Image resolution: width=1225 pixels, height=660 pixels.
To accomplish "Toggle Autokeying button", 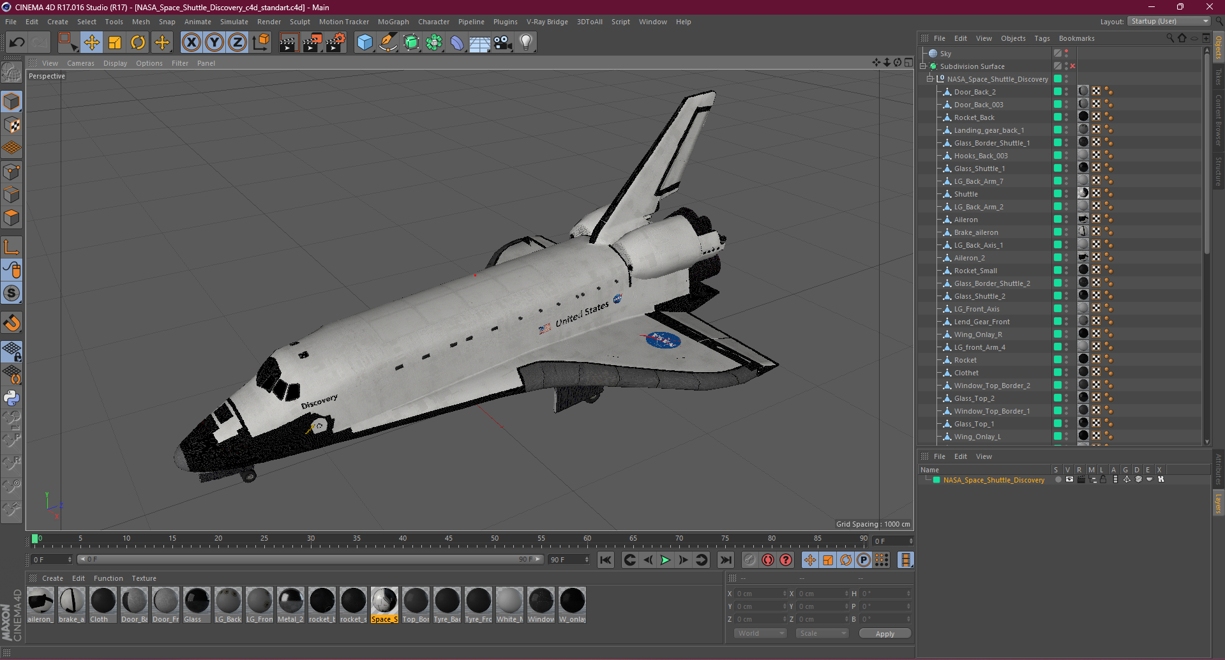I will tap(768, 560).
